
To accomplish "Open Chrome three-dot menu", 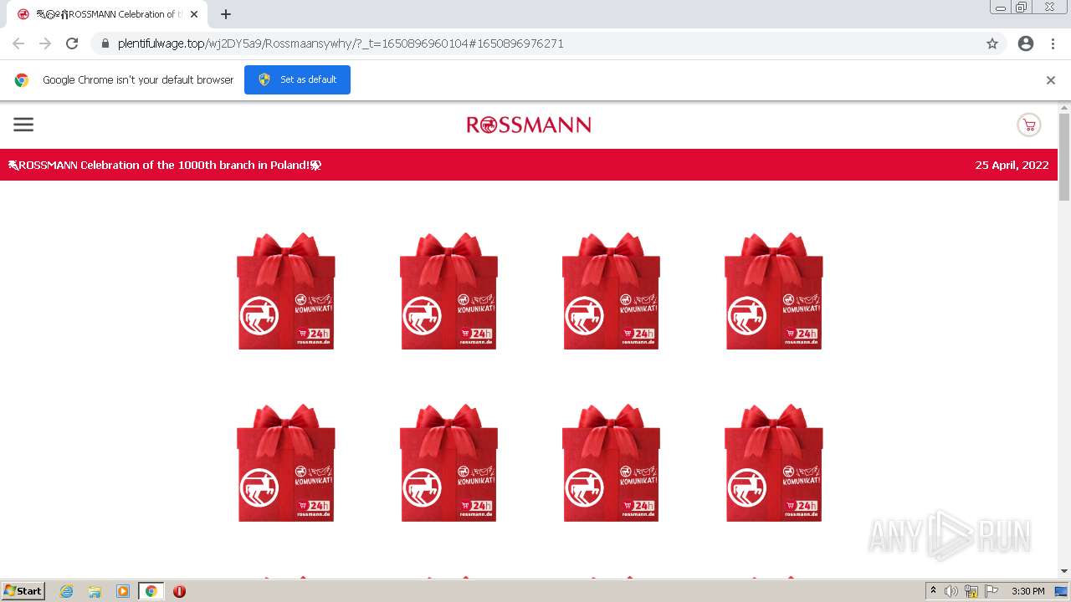I will (x=1053, y=43).
